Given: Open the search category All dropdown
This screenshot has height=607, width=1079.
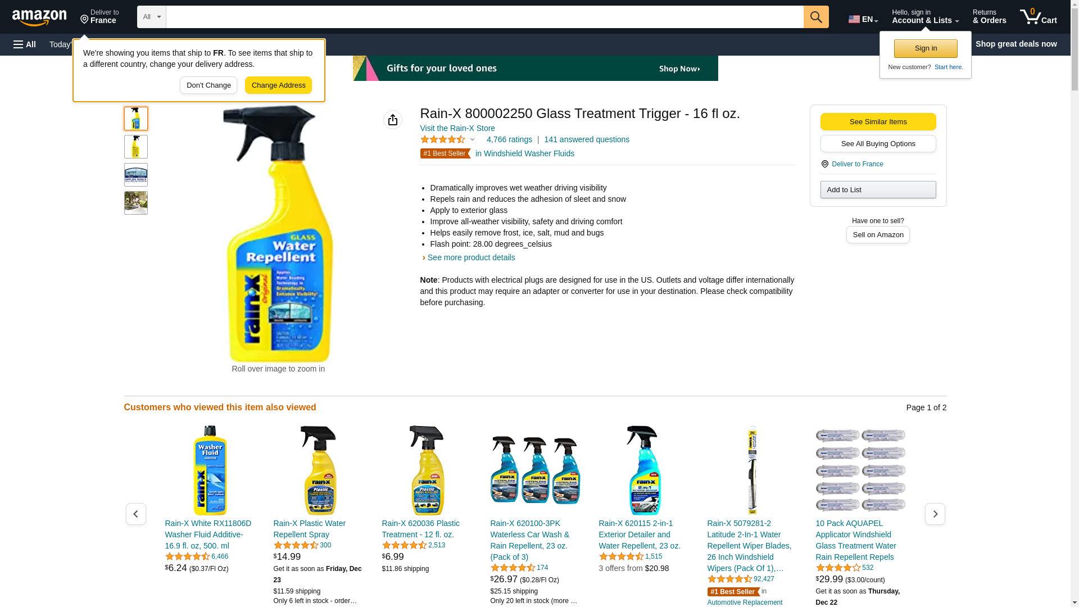Looking at the screenshot, I should (x=152, y=17).
